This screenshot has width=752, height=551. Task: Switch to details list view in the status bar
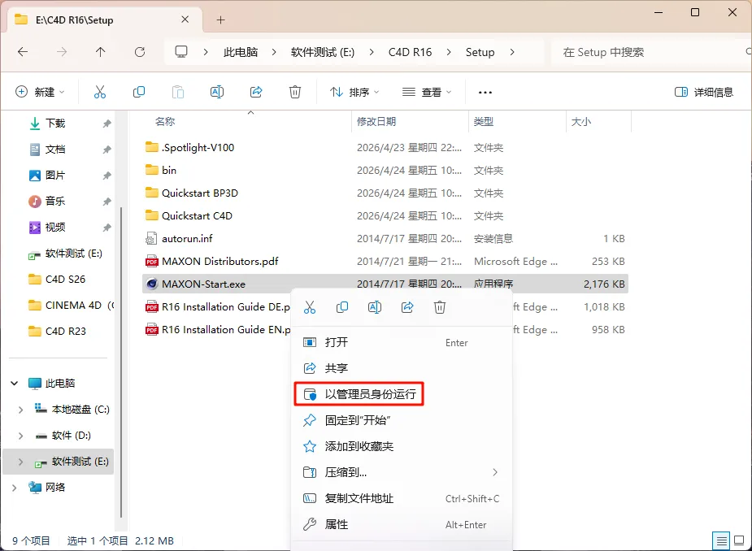[721, 541]
